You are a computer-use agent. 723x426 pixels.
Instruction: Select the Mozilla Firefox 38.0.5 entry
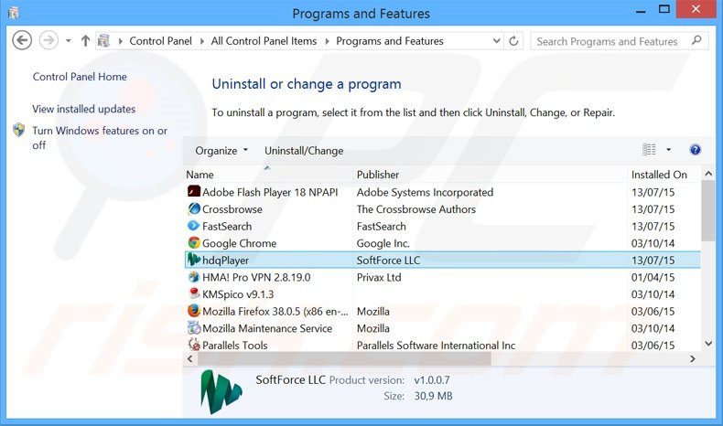click(x=275, y=312)
